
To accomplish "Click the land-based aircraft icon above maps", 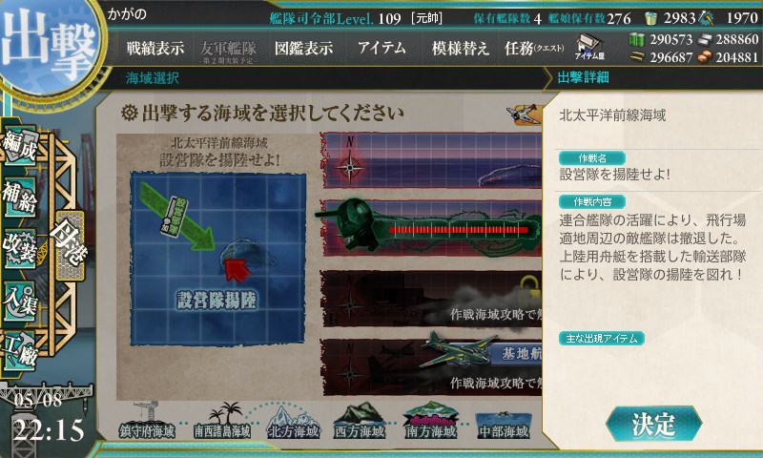I will (x=525, y=114).
